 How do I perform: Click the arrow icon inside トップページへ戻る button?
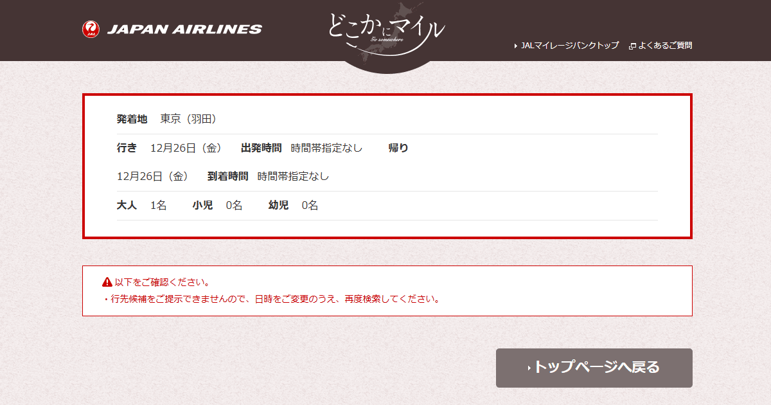(x=530, y=367)
